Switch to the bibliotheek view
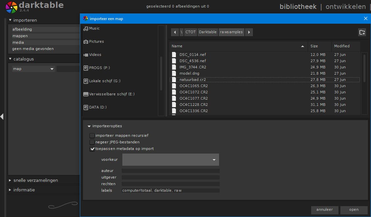Image resolution: width=371 pixels, height=217 pixels. click(298, 7)
